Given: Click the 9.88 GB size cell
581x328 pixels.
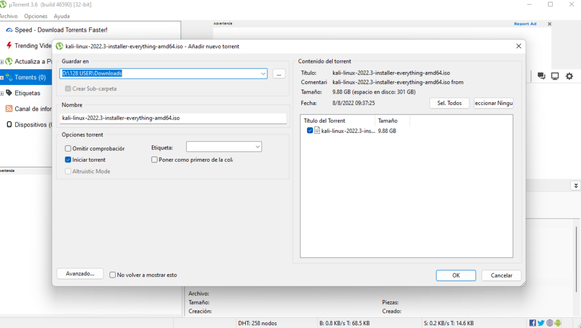Looking at the screenshot, I should tap(387, 131).
